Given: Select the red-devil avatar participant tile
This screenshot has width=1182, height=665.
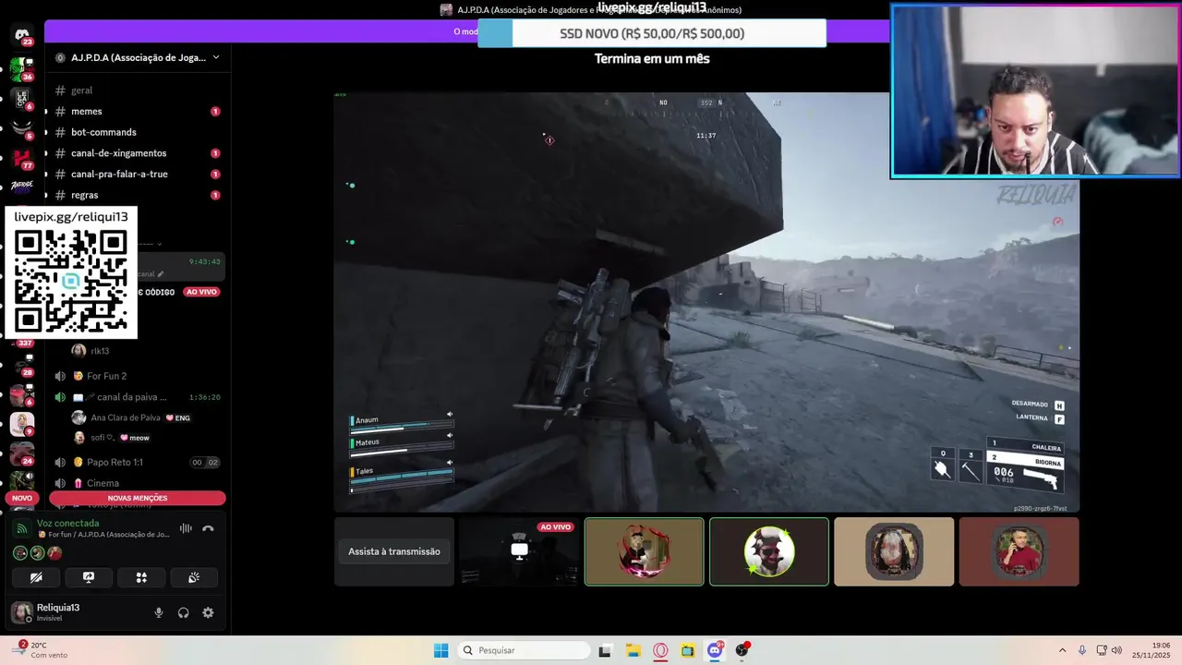Looking at the screenshot, I should 645,551.
